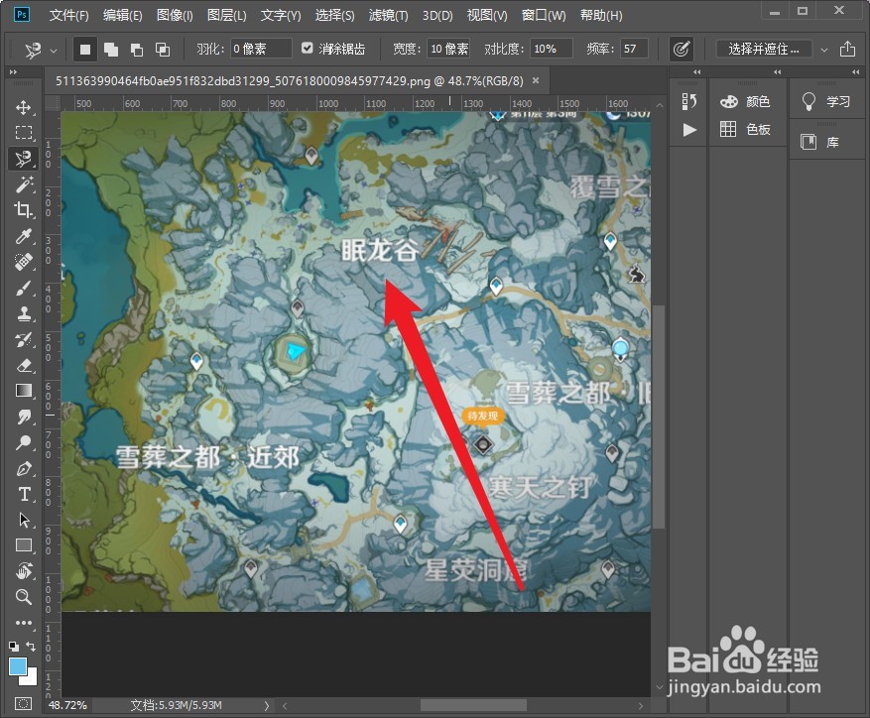Viewport: 870px width, 718px height.
Task: Select the Clone Stamp tool
Action: click(x=23, y=314)
